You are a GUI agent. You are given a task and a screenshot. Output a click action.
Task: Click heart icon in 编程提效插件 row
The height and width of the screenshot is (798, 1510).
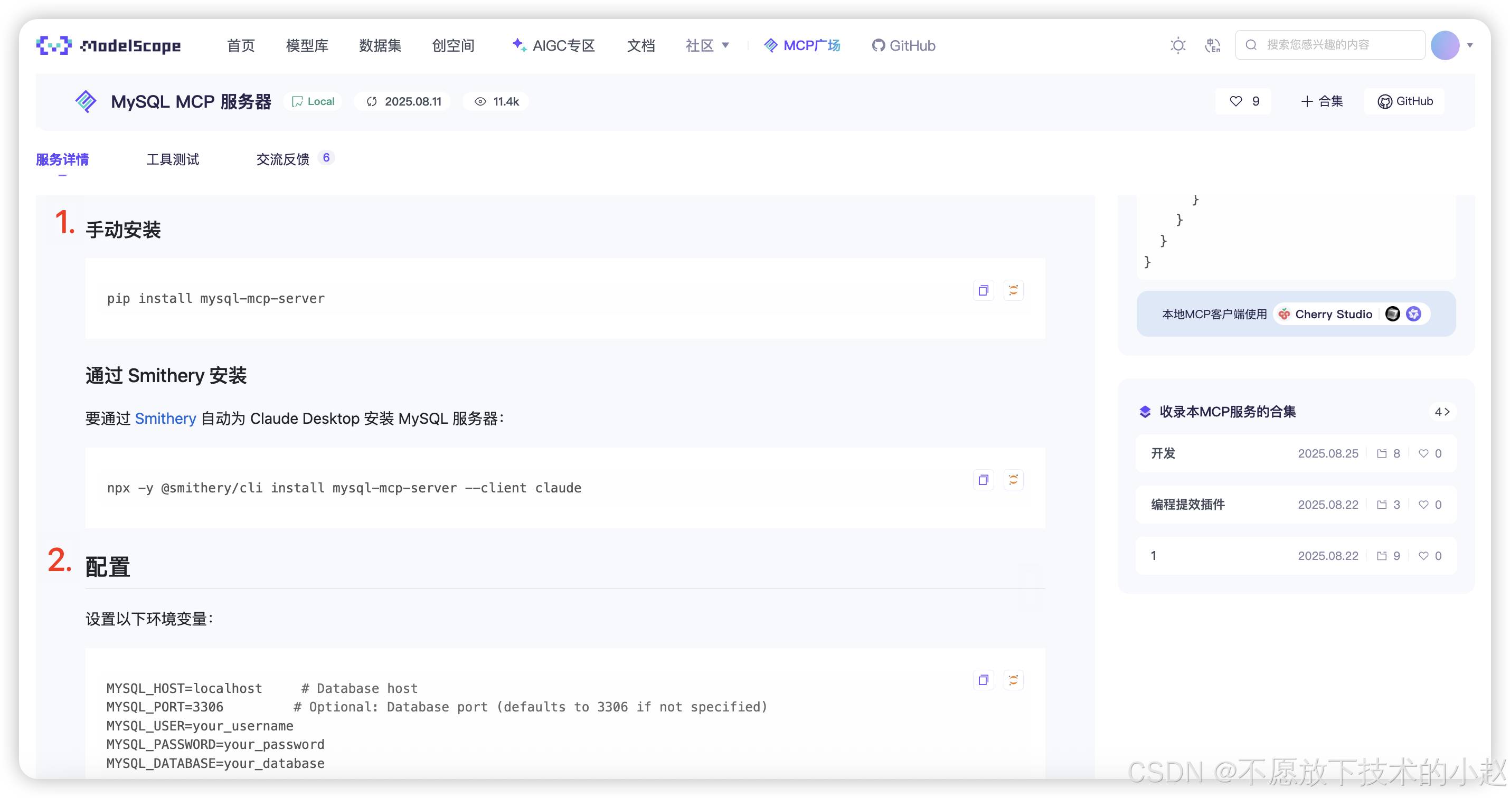coord(1423,505)
